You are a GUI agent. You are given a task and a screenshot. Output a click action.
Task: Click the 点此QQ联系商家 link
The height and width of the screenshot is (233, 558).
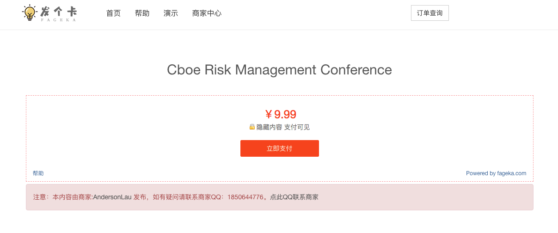click(x=294, y=197)
